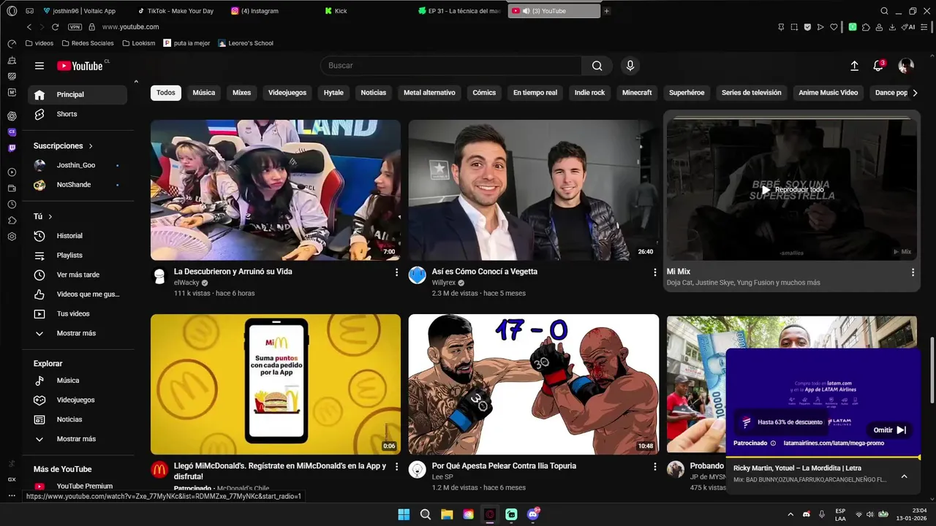Open Redes Sociales bookmarks folder
This screenshot has width=936, height=526.
[87, 43]
